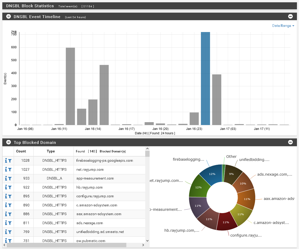Click count value 922
The height and width of the screenshot is (249, 299).
coord(26,187)
